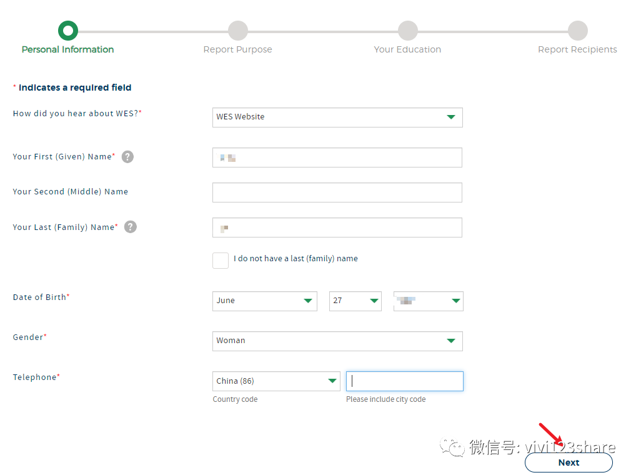Open the birth day dropdown showing 27
636x475 pixels.
pos(355,301)
